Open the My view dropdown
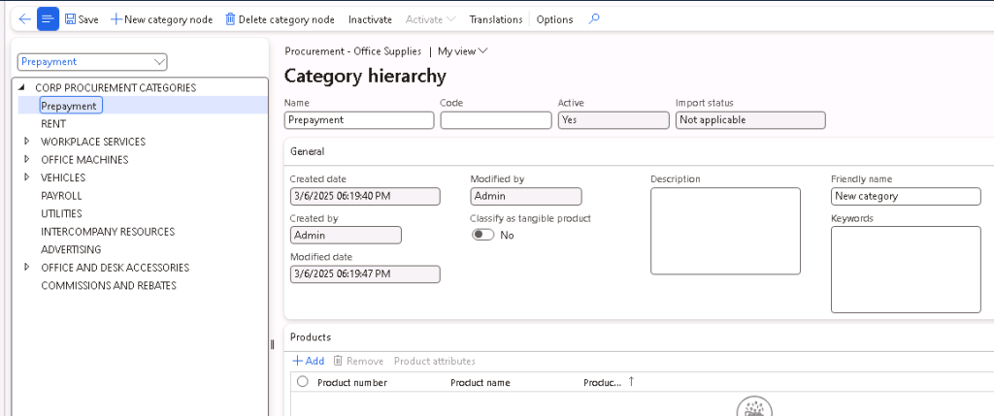The height and width of the screenshot is (416, 994). [462, 50]
